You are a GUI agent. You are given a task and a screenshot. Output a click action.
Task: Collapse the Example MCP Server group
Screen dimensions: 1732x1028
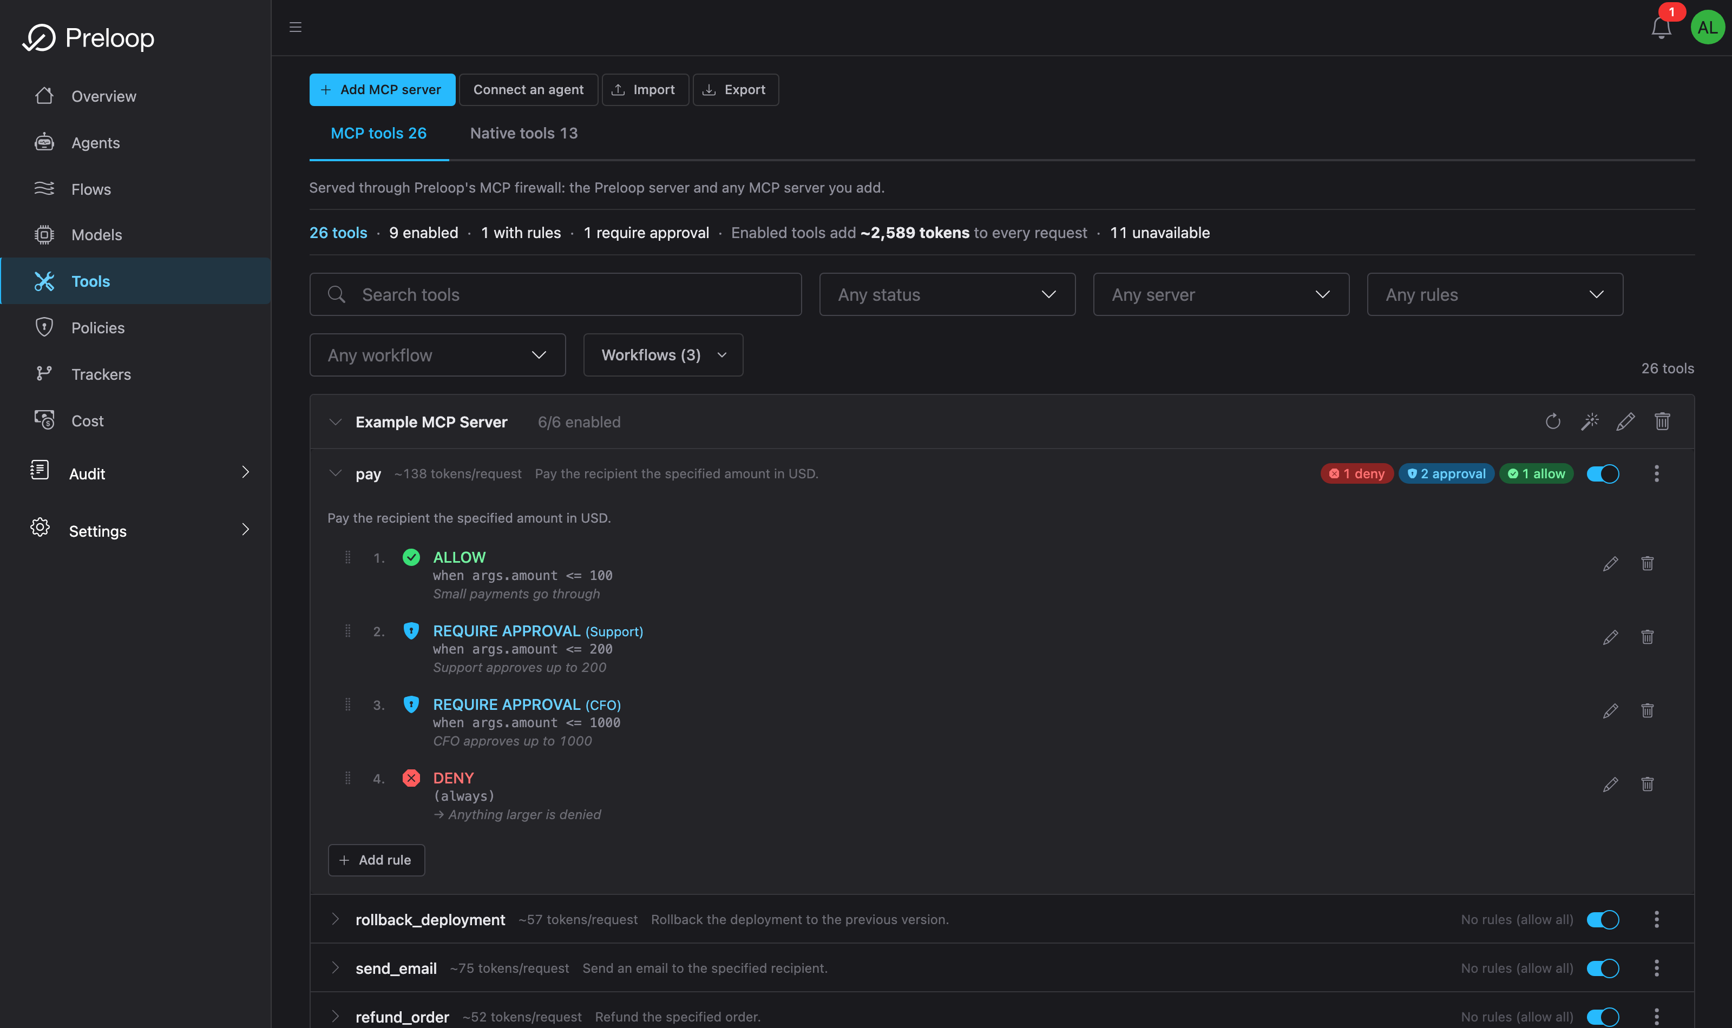pos(336,422)
